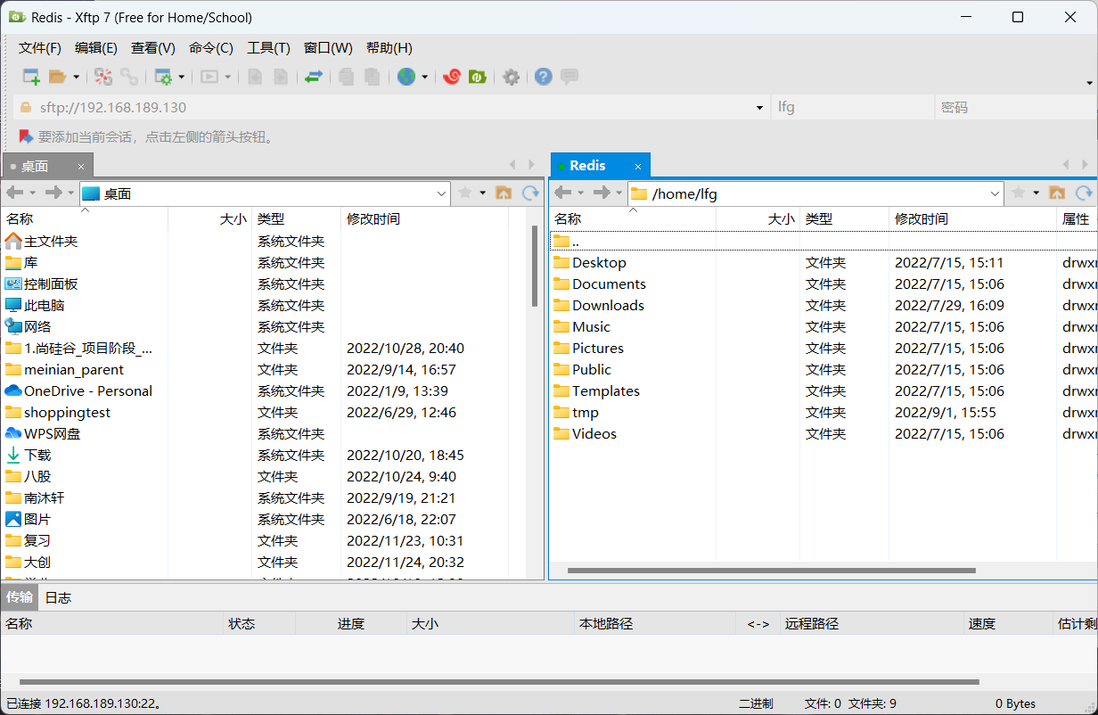Open the dropdown arrow next to Open Session

pos(76,78)
